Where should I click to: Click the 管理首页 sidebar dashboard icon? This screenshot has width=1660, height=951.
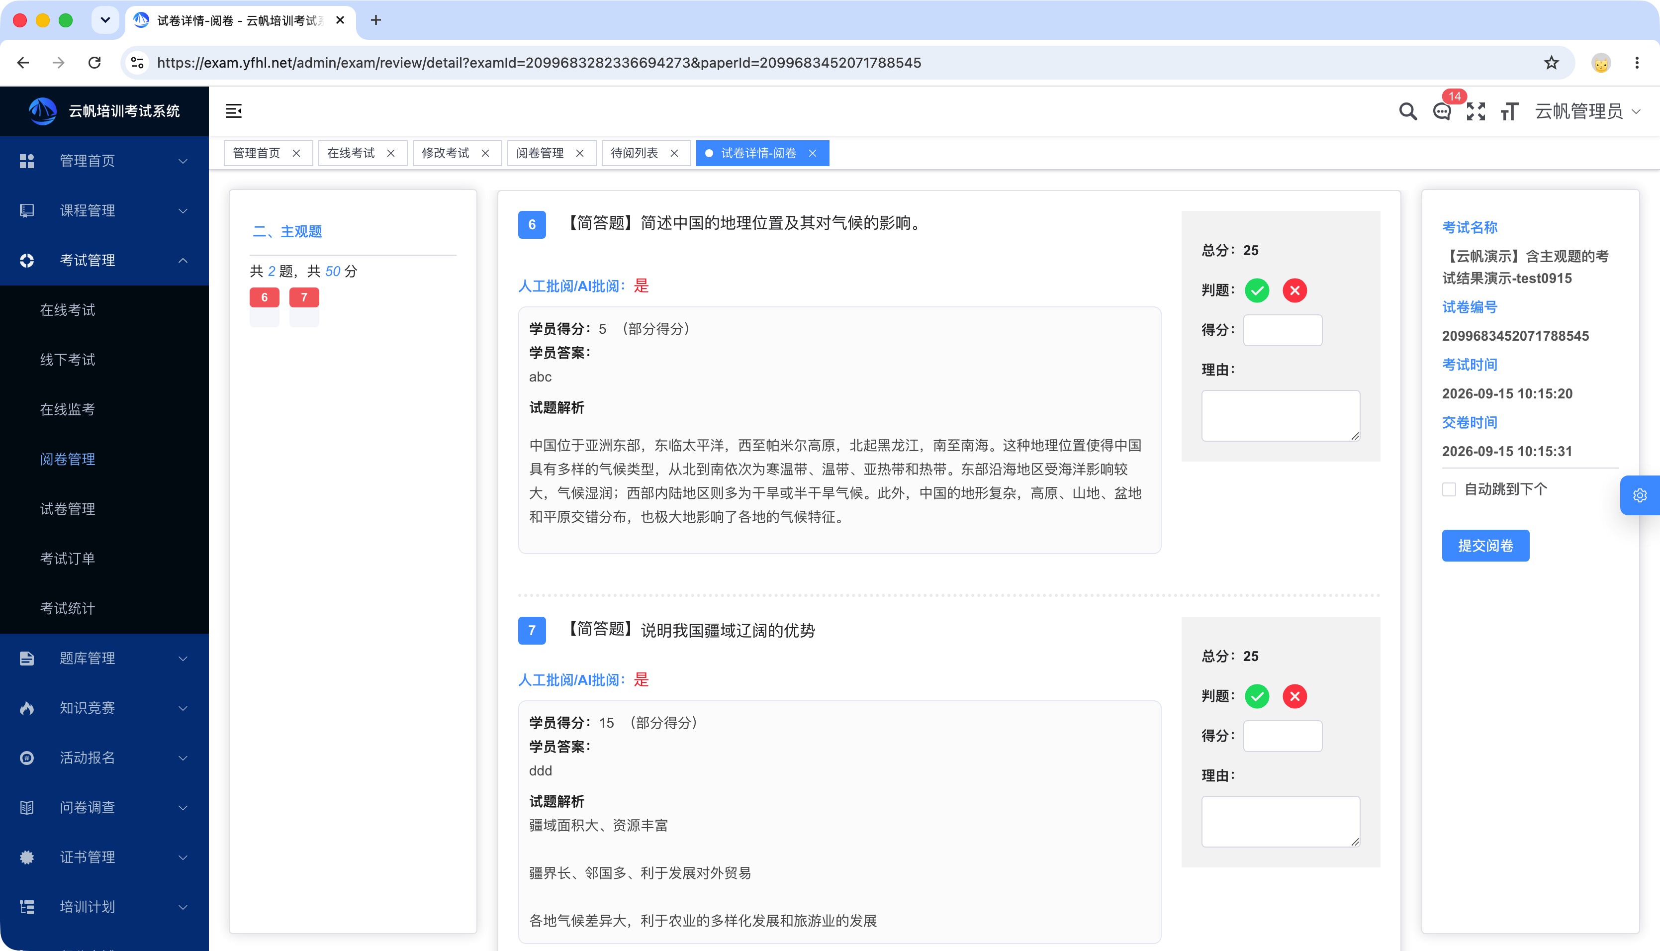pos(27,161)
